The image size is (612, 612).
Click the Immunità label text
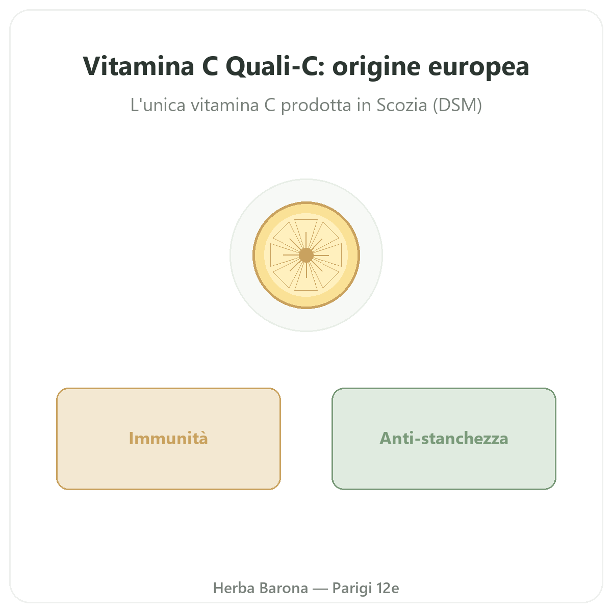tap(168, 439)
